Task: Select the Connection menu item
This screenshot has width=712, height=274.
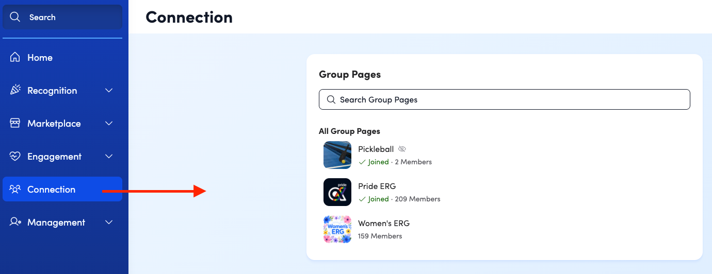Action: 62,189
